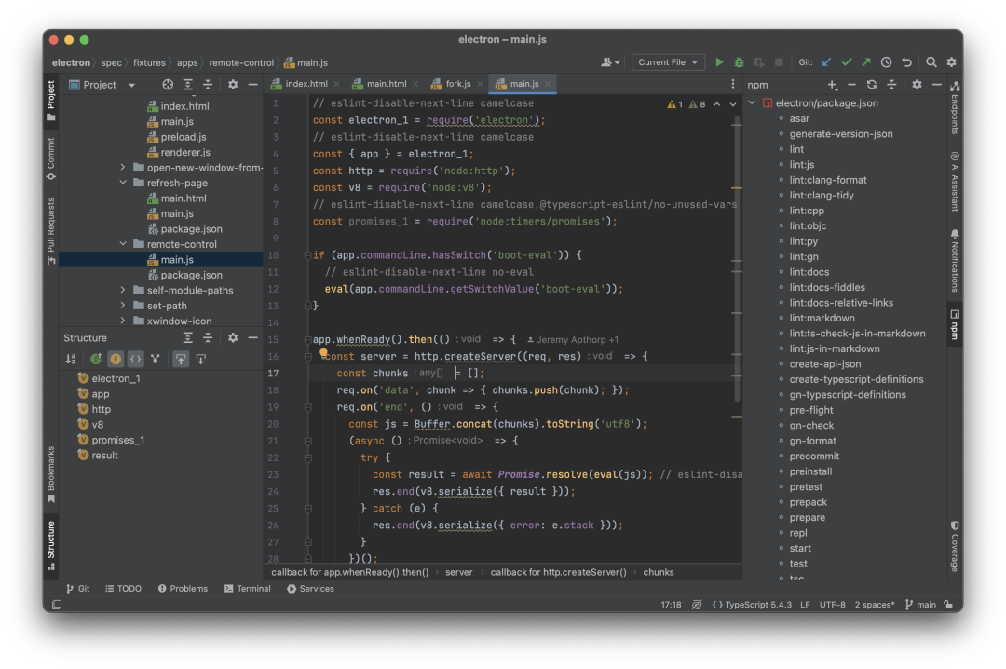
Task: Open Search Everywhere magnifier icon
Action: coord(931,62)
